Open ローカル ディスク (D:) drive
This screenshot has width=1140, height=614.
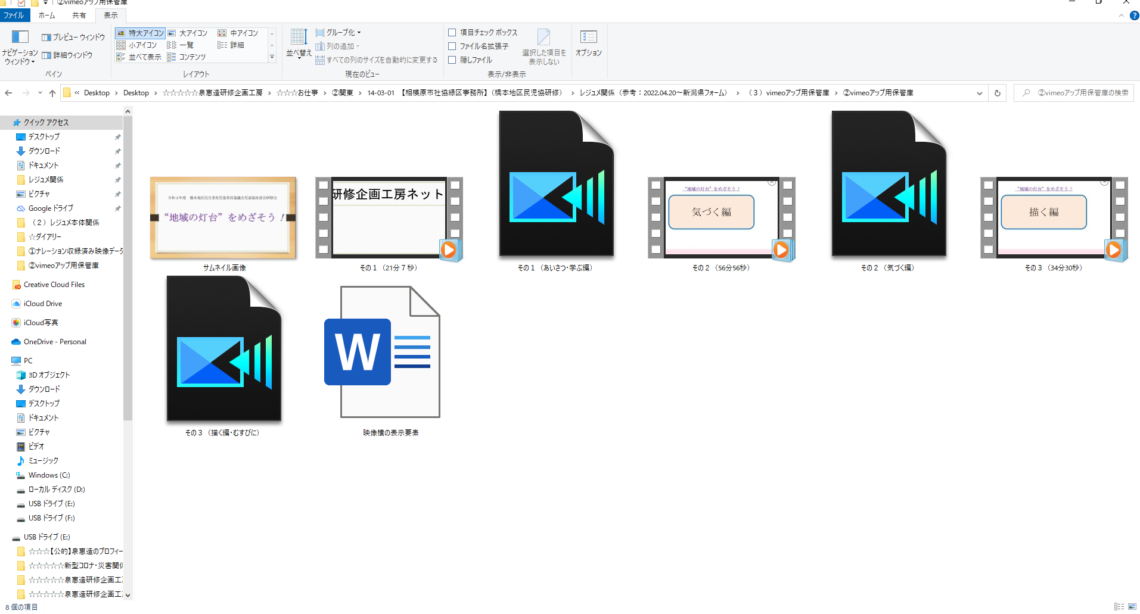pos(57,490)
